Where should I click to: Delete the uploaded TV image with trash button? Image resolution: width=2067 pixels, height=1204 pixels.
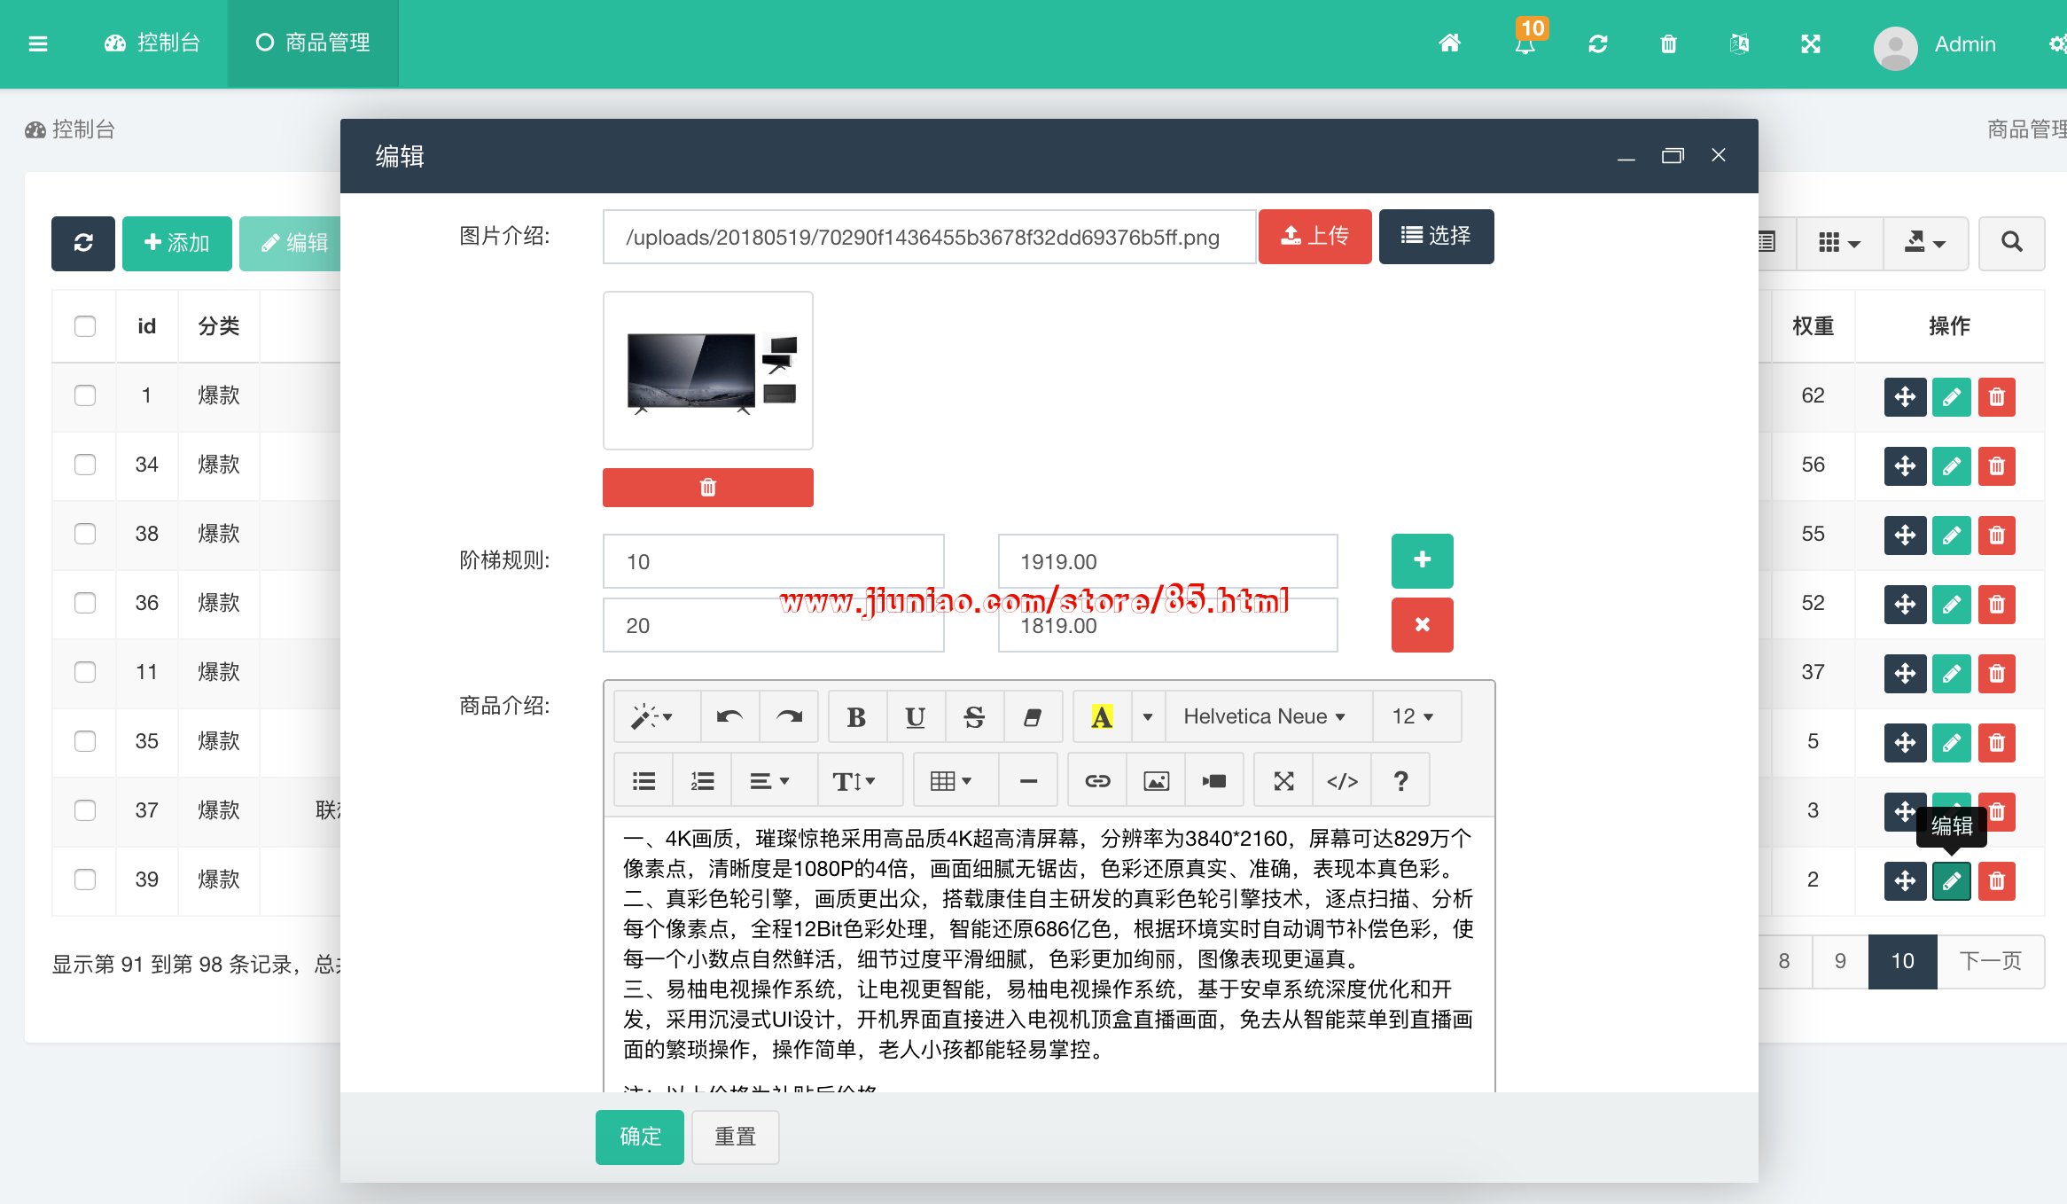707,488
